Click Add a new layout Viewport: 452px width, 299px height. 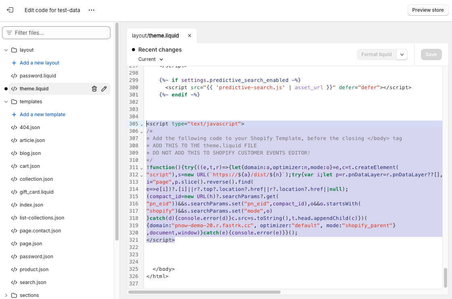click(x=40, y=63)
